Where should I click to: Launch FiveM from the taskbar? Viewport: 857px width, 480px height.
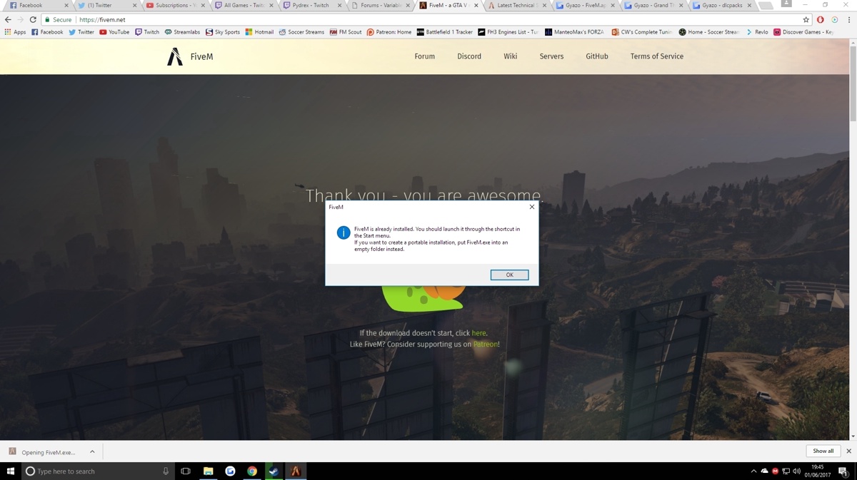point(295,471)
